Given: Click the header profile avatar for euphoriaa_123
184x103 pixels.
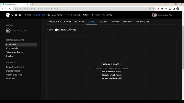Looking at the screenshot, I should pyautogui.click(x=154, y=15).
